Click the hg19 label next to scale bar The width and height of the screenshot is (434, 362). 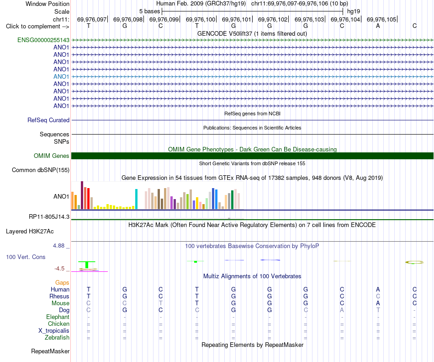click(x=354, y=11)
